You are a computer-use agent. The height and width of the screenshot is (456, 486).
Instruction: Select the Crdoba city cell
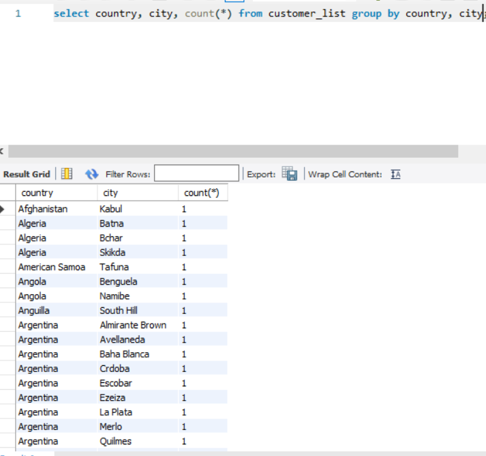tap(138, 369)
